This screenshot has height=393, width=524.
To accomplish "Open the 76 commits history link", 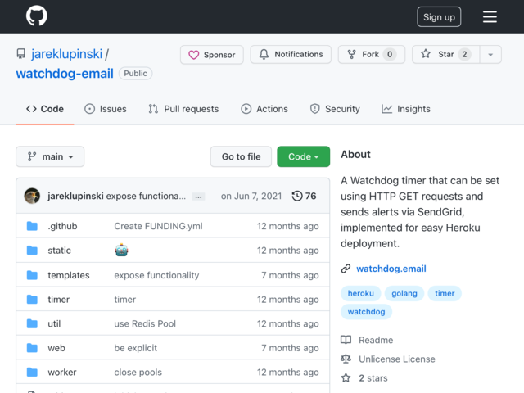I will tap(310, 196).
